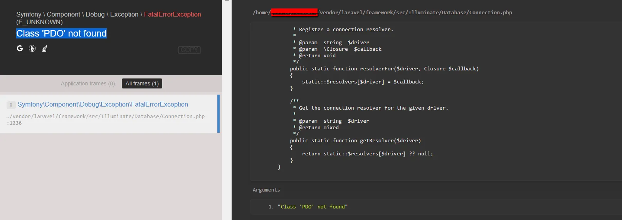Screen dimensions: 622x220
Task: Select the (E_UNKNOWN) severity text
Action: [39, 22]
